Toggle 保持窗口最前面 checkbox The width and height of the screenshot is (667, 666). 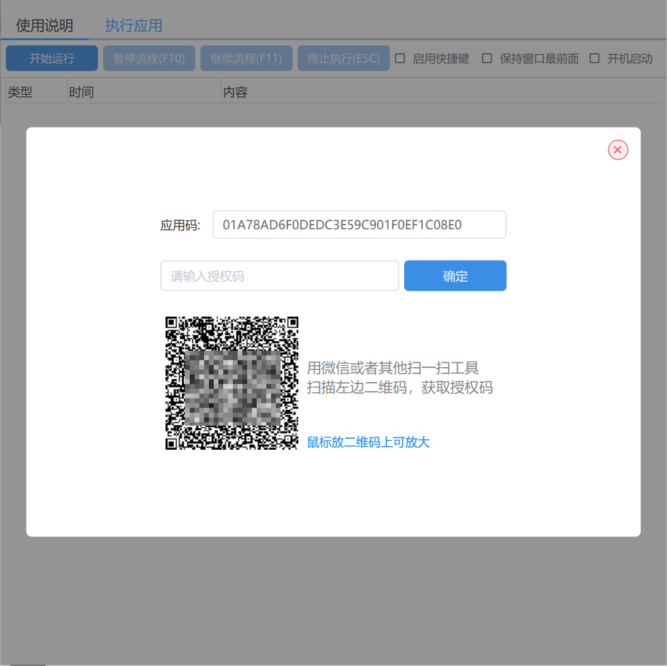pyautogui.click(x=487, y=58)
